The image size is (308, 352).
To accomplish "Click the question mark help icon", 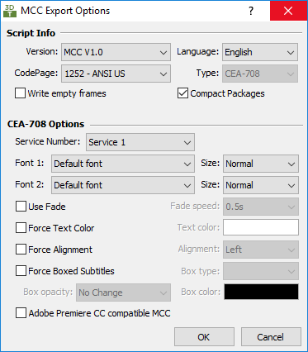I will [x=251, y=11].
